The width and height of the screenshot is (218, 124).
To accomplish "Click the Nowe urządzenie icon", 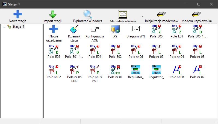I will point(54,29).
